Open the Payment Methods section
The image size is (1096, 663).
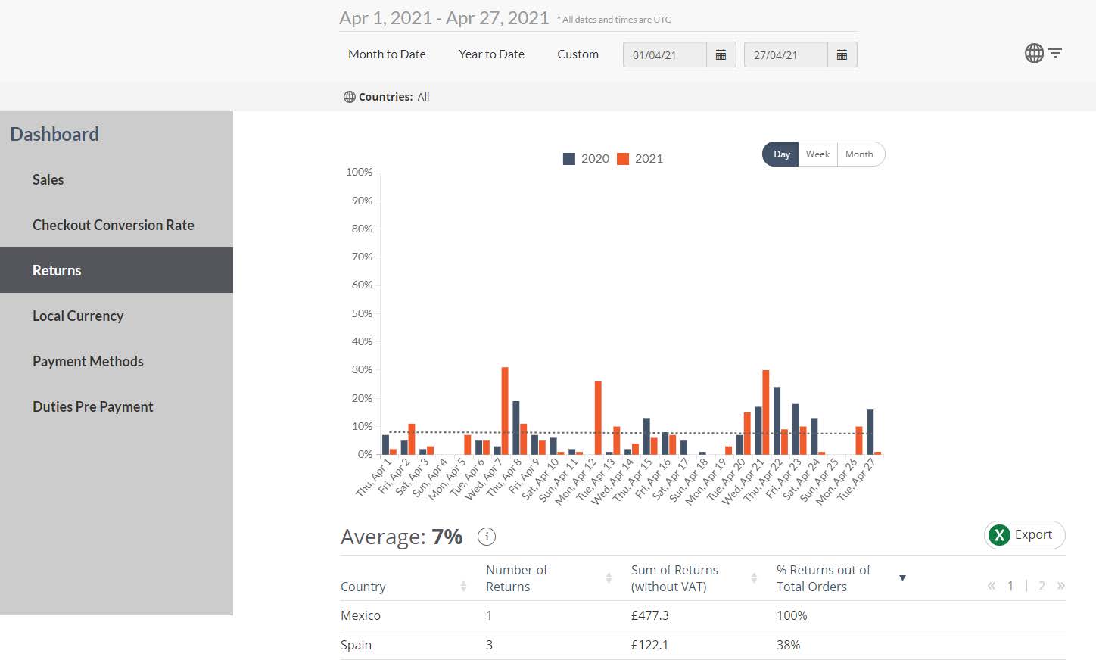tap(117, 361)
